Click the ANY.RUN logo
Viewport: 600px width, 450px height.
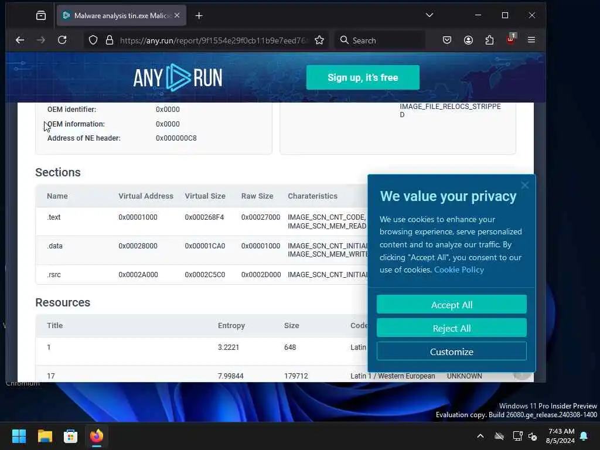pyautogui.click(x=178, y=78)
